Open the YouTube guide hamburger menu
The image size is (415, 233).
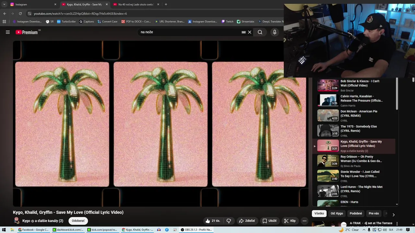8,32
